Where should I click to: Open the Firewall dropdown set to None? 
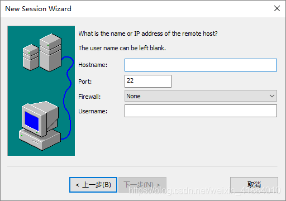coord(201,96)
